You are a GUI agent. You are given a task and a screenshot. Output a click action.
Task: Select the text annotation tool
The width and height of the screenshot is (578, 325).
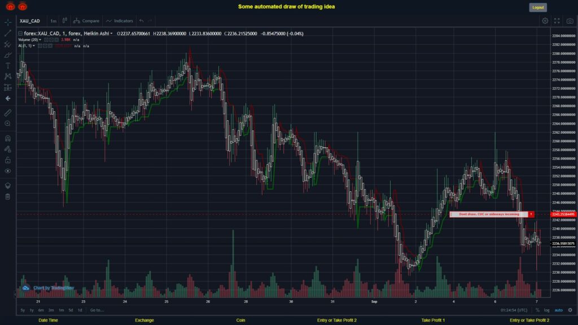point(8,65)
